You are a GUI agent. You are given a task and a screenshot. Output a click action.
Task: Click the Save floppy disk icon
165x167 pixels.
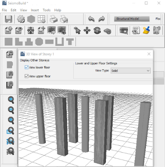8,19
